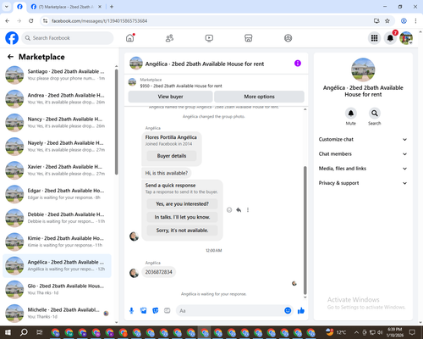Open the emoji picker in message box
Image resolution: width=423 pixels, height=339 pixels.
[288, 311]
